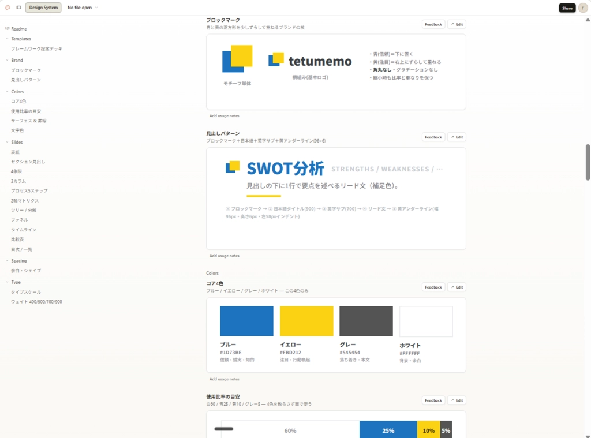This screenshot has width=591, height=438.
Task: Switch to the Design System tab
Action: pyautogui.click(x=43, y=8)
